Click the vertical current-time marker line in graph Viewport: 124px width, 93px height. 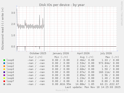[x=44, y=29]
